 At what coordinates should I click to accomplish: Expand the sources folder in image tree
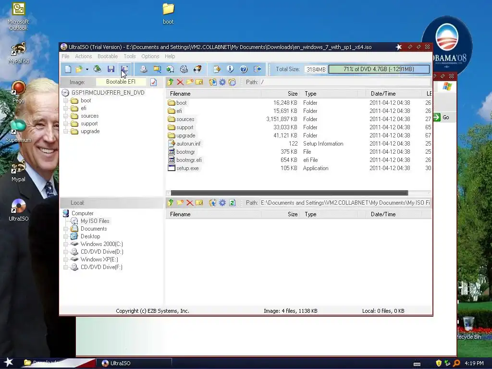(65, 116)
